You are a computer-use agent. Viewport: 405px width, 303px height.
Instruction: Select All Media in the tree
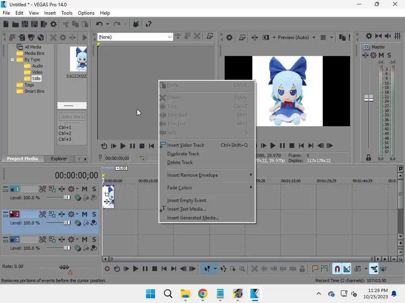click(x=33, y=47)
